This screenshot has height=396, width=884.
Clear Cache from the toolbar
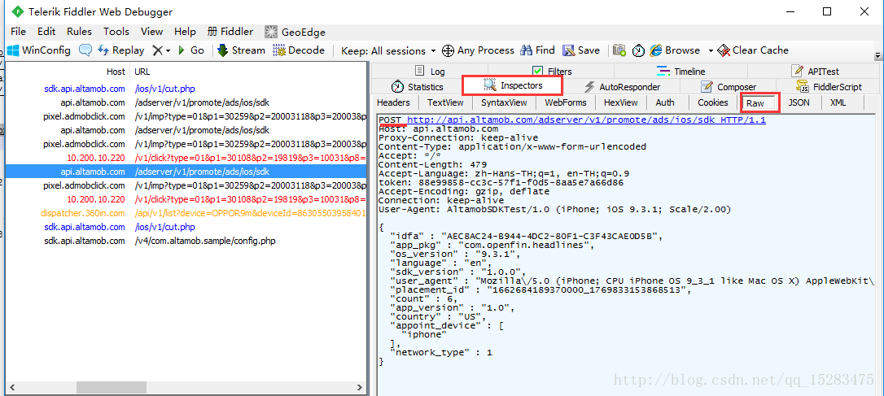click(x=753, y=50)
